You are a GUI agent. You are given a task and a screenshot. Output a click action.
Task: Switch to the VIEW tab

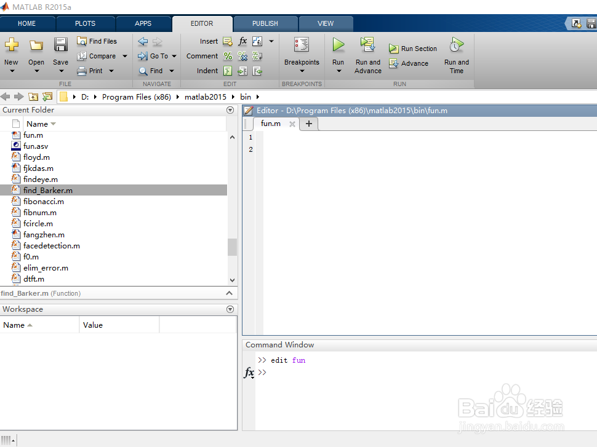click(x=326, y=23)
